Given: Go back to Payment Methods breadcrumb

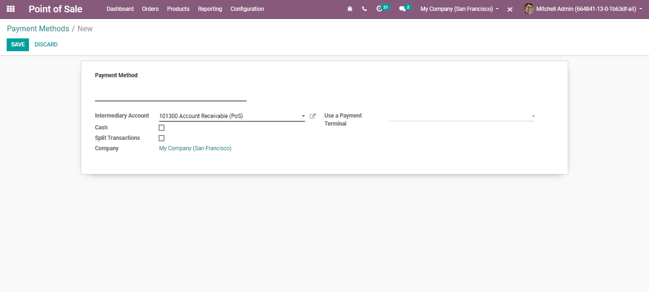Looking at the screenshot, I should tap(38, 29).
